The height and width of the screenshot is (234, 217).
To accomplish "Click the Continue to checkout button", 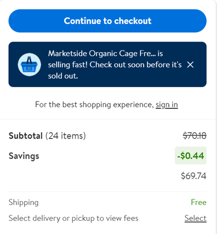I will [x=107, y=21].
